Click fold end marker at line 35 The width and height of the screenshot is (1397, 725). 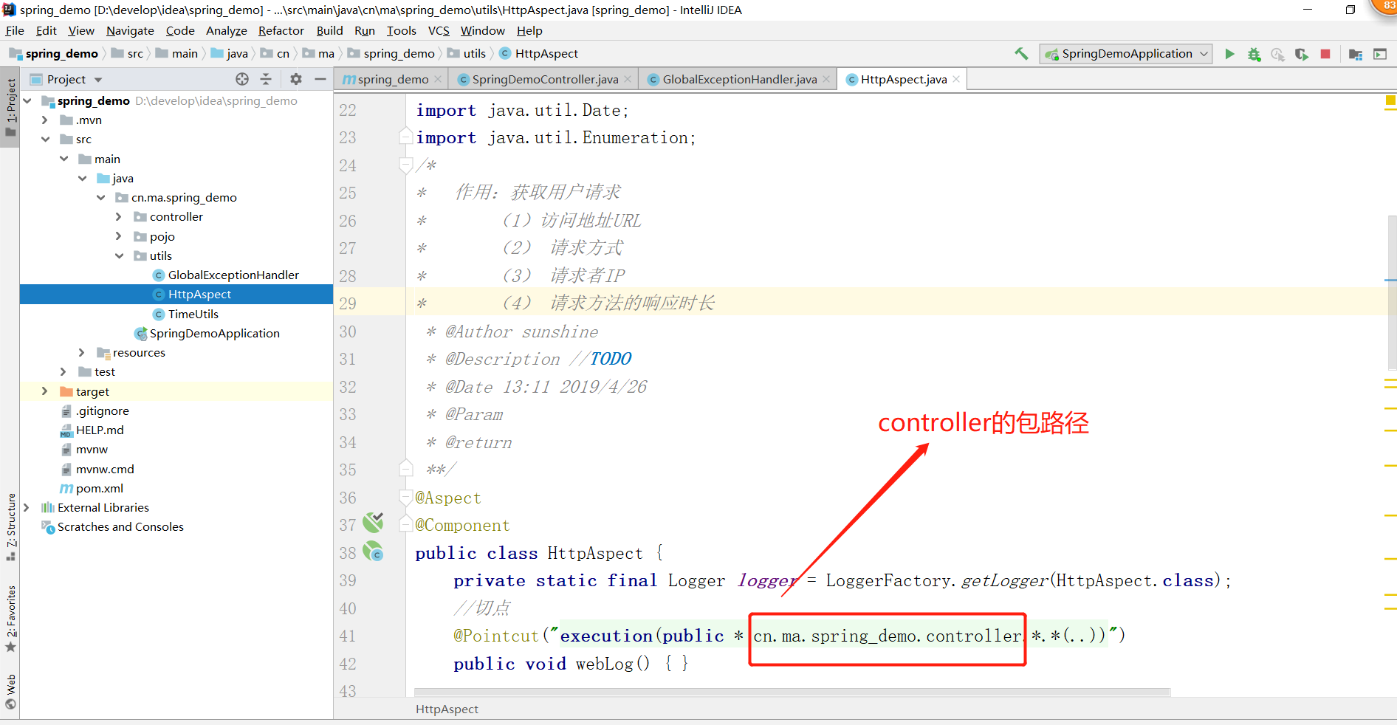coord(405,470)
